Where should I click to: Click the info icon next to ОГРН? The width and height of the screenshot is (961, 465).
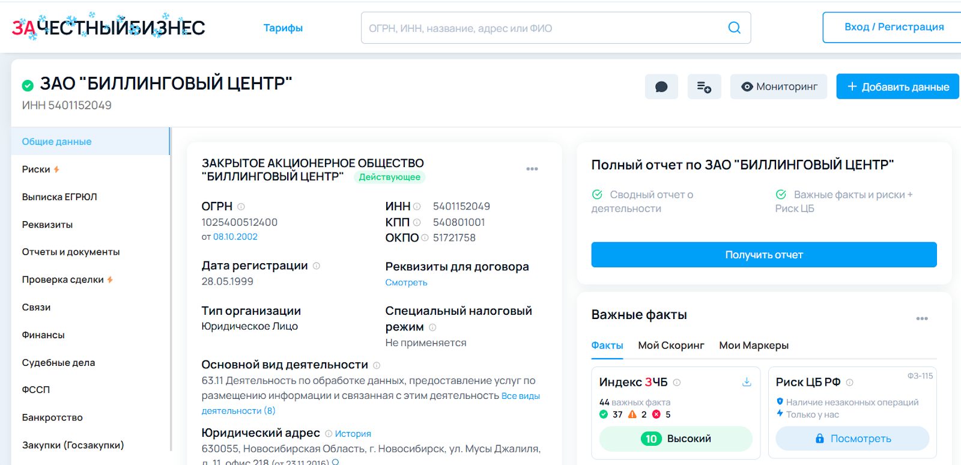click(x=241, y=207)
